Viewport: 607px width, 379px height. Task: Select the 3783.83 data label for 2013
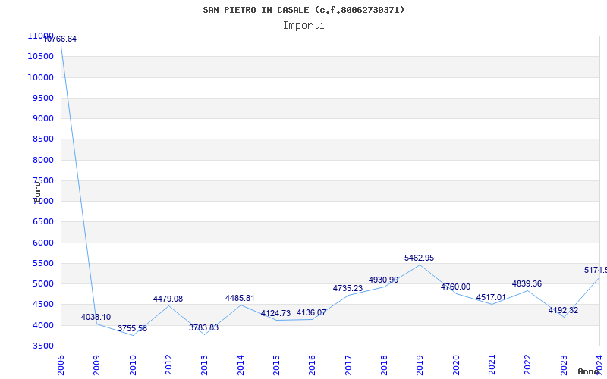pos(203,328)
